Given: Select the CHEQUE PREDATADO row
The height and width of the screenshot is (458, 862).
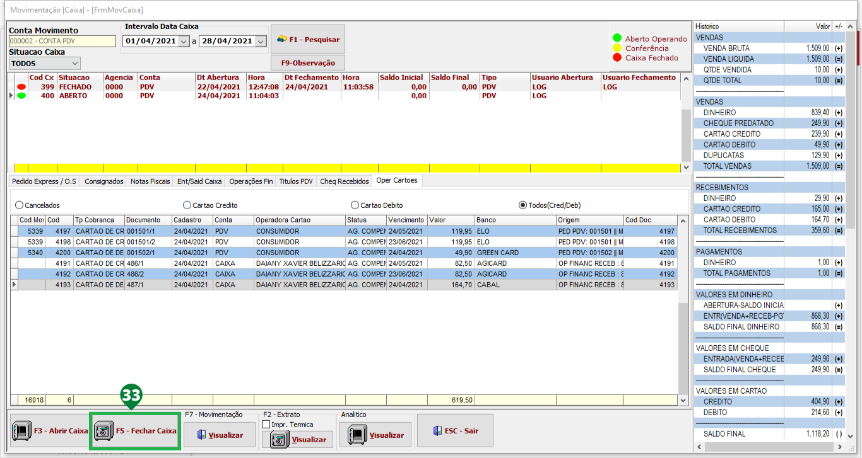Looking at the screenshot, I should (x=769, y=123).
